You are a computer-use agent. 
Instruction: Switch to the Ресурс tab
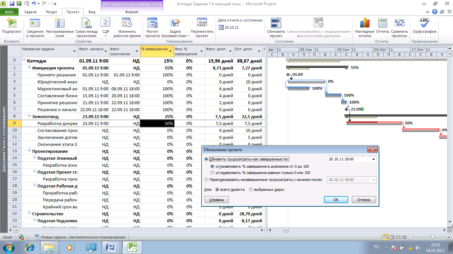pyautogui.click(x=51, y=12)
